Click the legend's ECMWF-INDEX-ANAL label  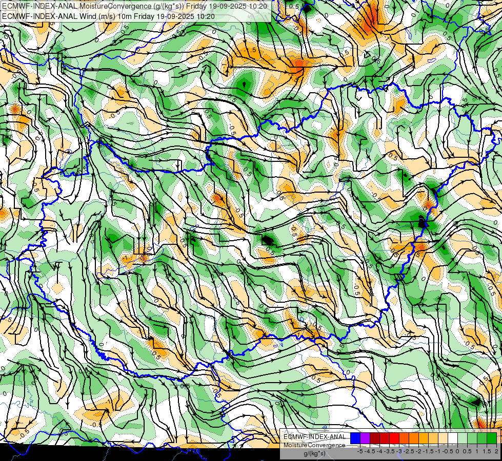click(x=314, y=436)
